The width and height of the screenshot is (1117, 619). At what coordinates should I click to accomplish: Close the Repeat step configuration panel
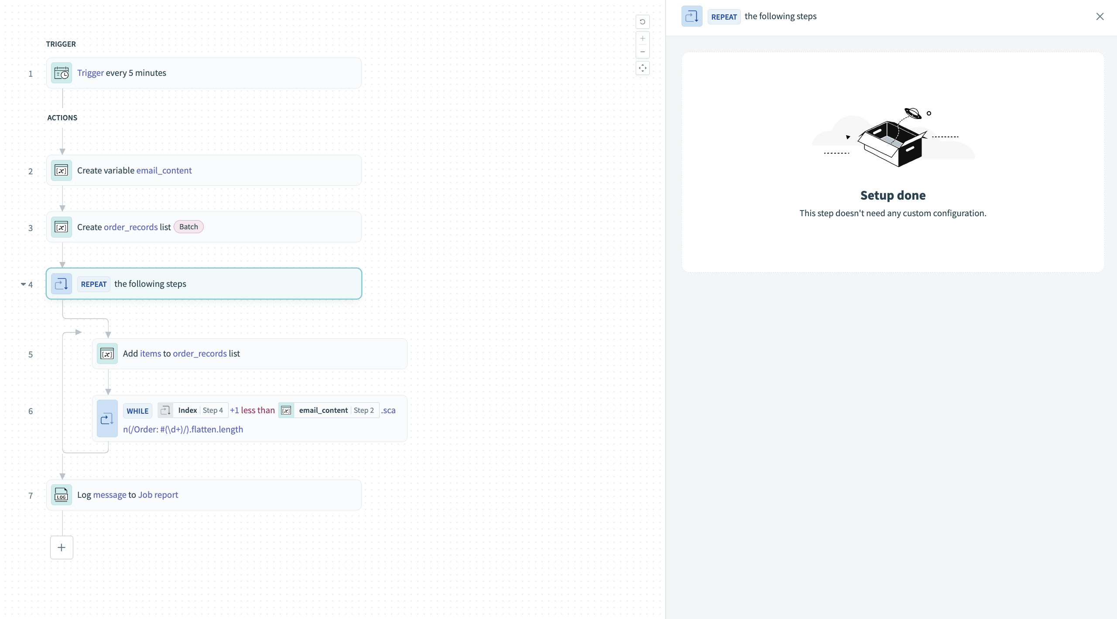coord(1100,17)
